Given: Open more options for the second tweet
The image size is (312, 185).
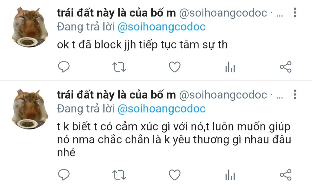Looking at the screenshot, I should [295, 94].
